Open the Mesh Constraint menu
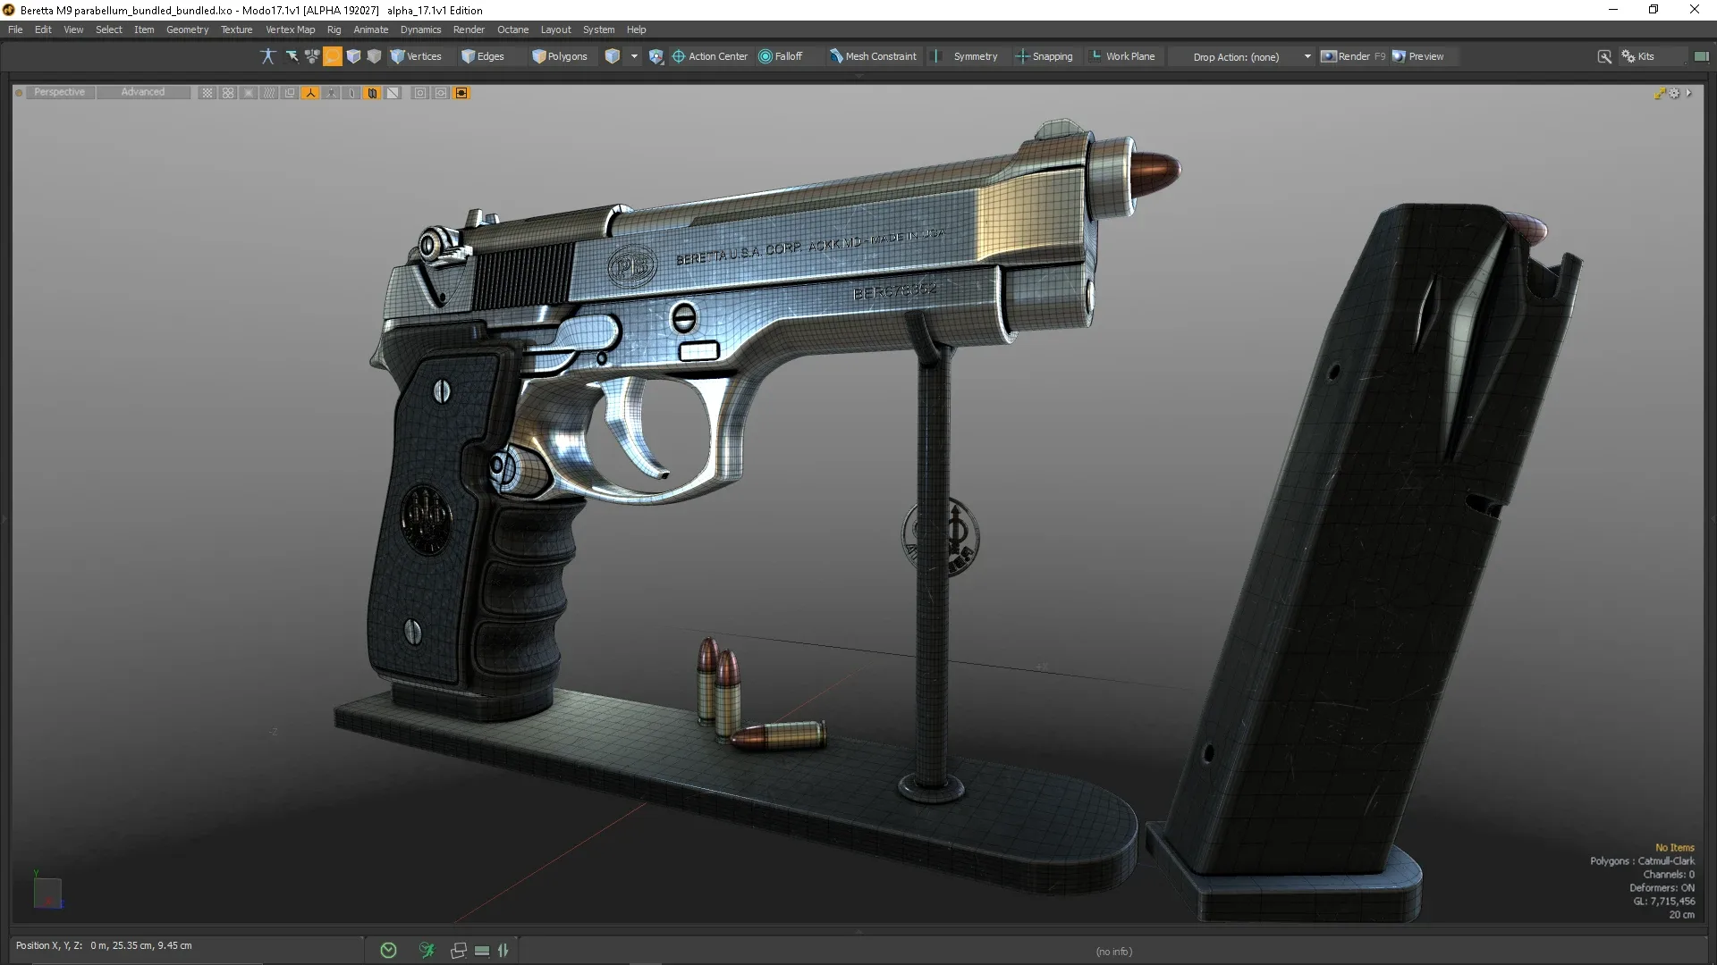Viewport: 1717px width, 965px height. click(x=873, y=56)
